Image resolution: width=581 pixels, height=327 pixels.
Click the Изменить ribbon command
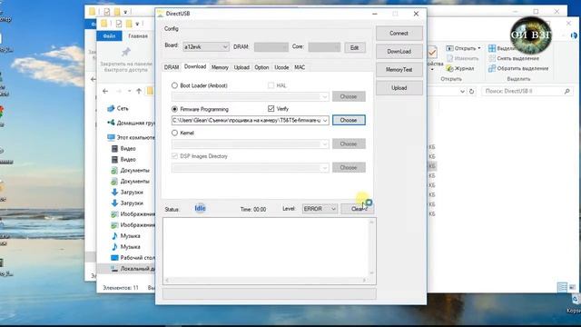point(462,58)
